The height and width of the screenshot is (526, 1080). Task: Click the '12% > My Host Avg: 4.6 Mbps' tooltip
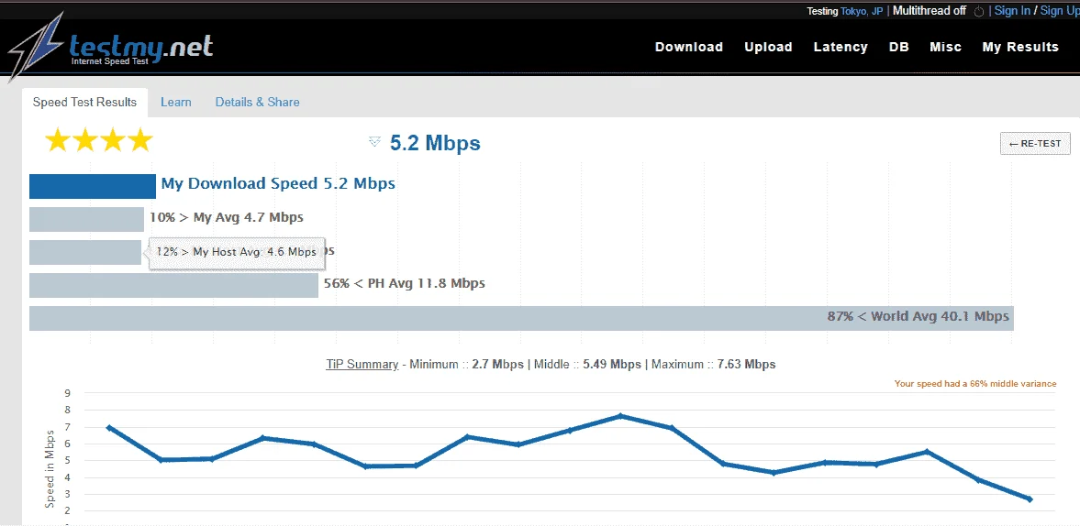pos(236,252)
